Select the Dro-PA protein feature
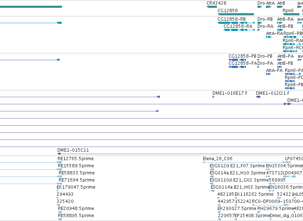The image size is (303, 221). (x=258, y=67)
